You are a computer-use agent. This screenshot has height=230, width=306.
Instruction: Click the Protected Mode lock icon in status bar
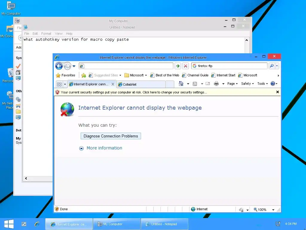coord(241,210)
